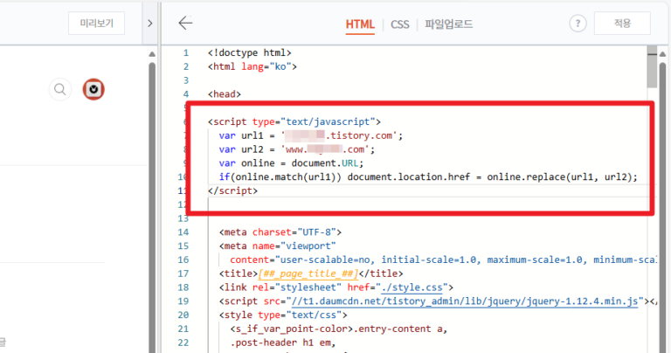Apply changes with the 적용 button

[x=622, y=23]
